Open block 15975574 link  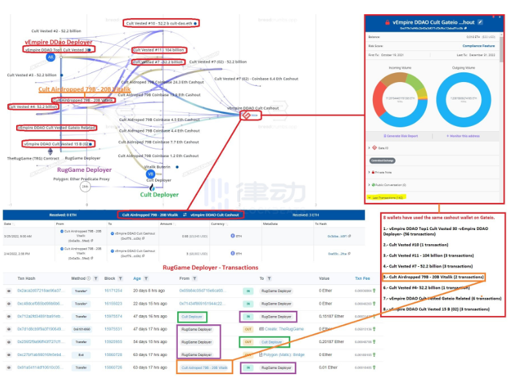pos(113,317)
